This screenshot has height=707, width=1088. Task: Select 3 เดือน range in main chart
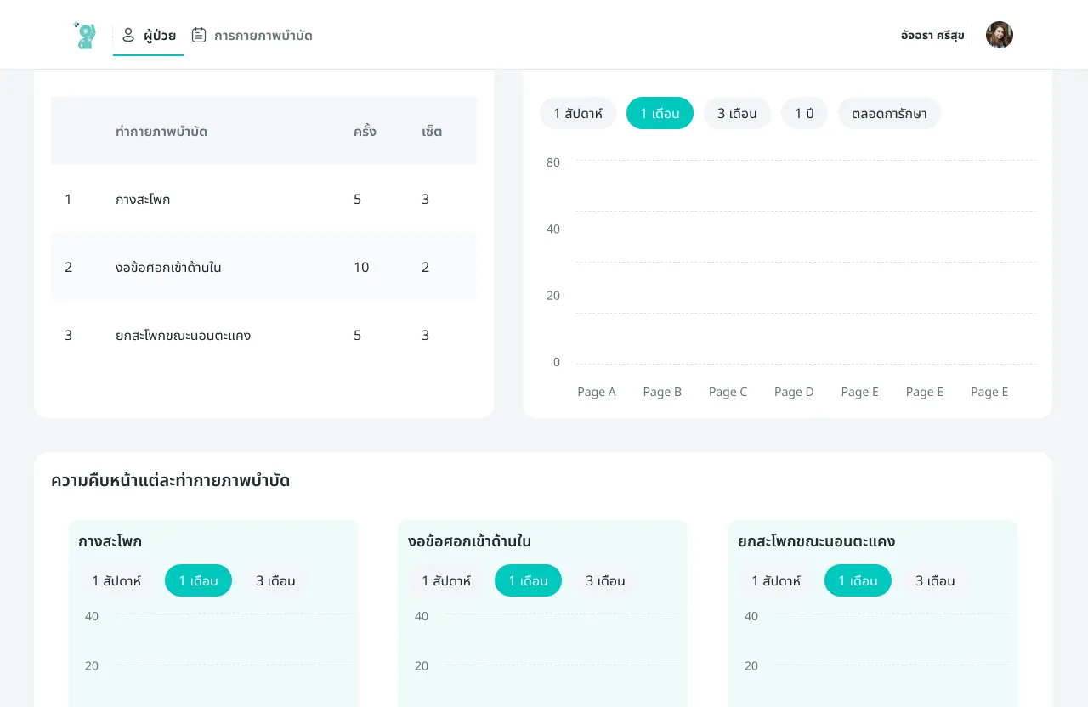click(737, 113)
